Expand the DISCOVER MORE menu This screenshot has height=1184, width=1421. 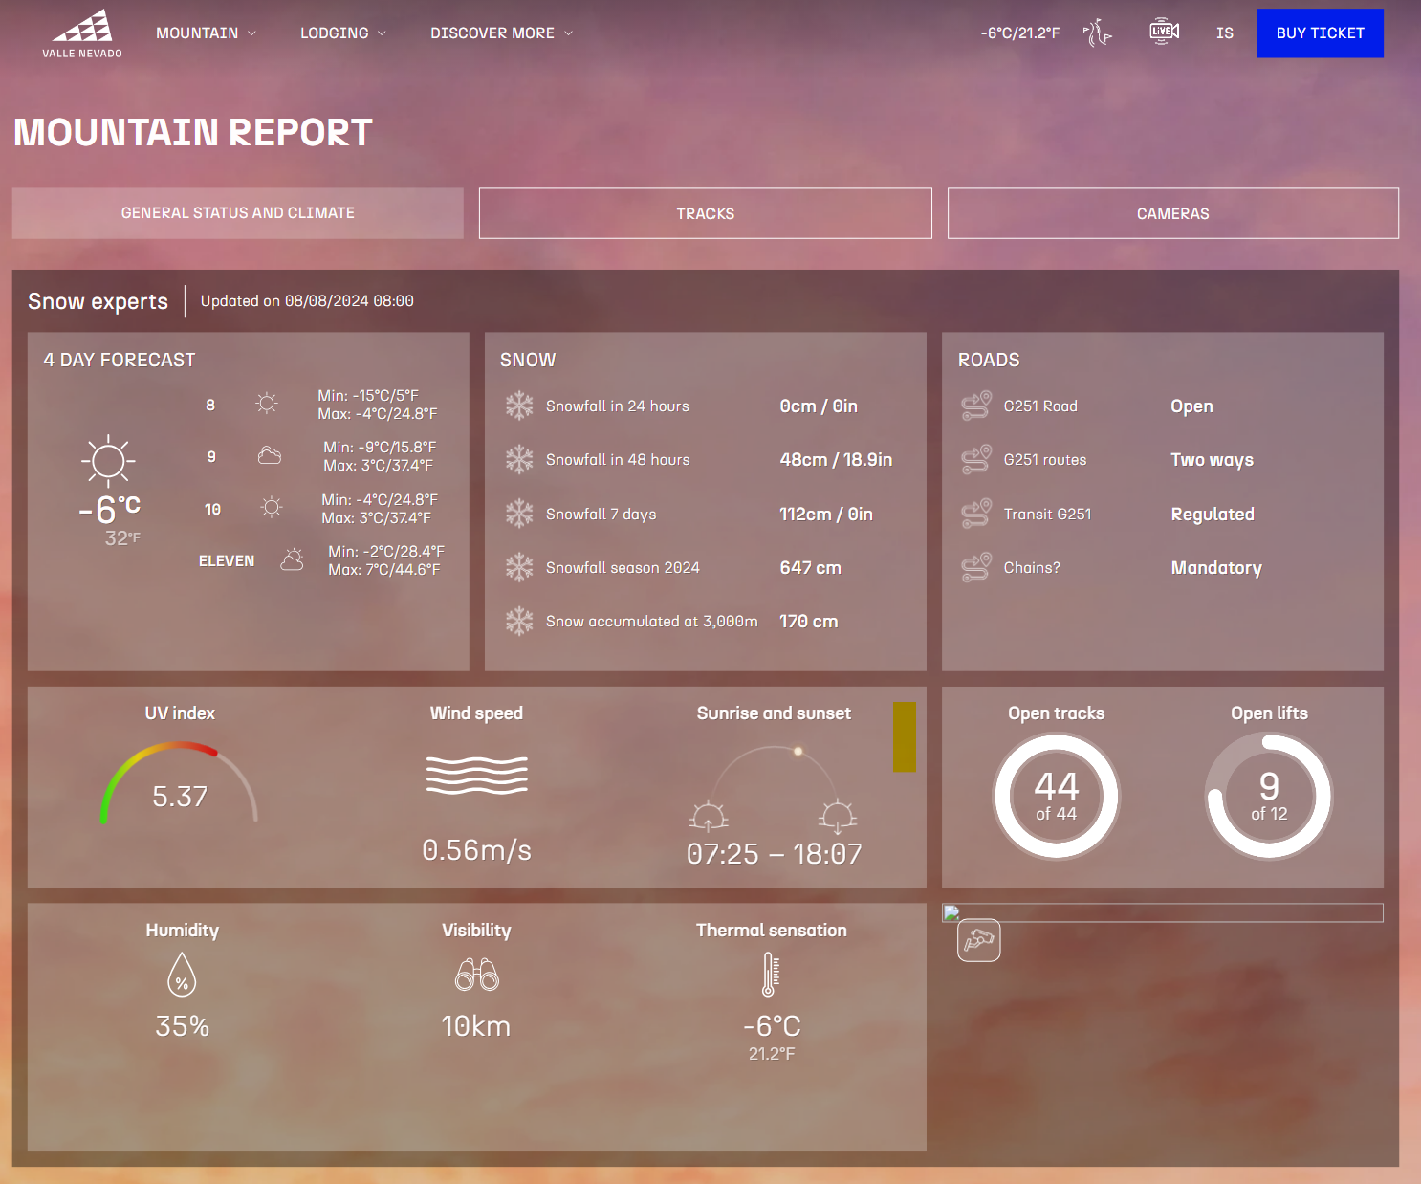coord(501,33)
